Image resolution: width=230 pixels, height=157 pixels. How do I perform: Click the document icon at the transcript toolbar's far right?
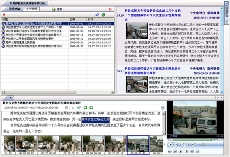pos(163,108)
